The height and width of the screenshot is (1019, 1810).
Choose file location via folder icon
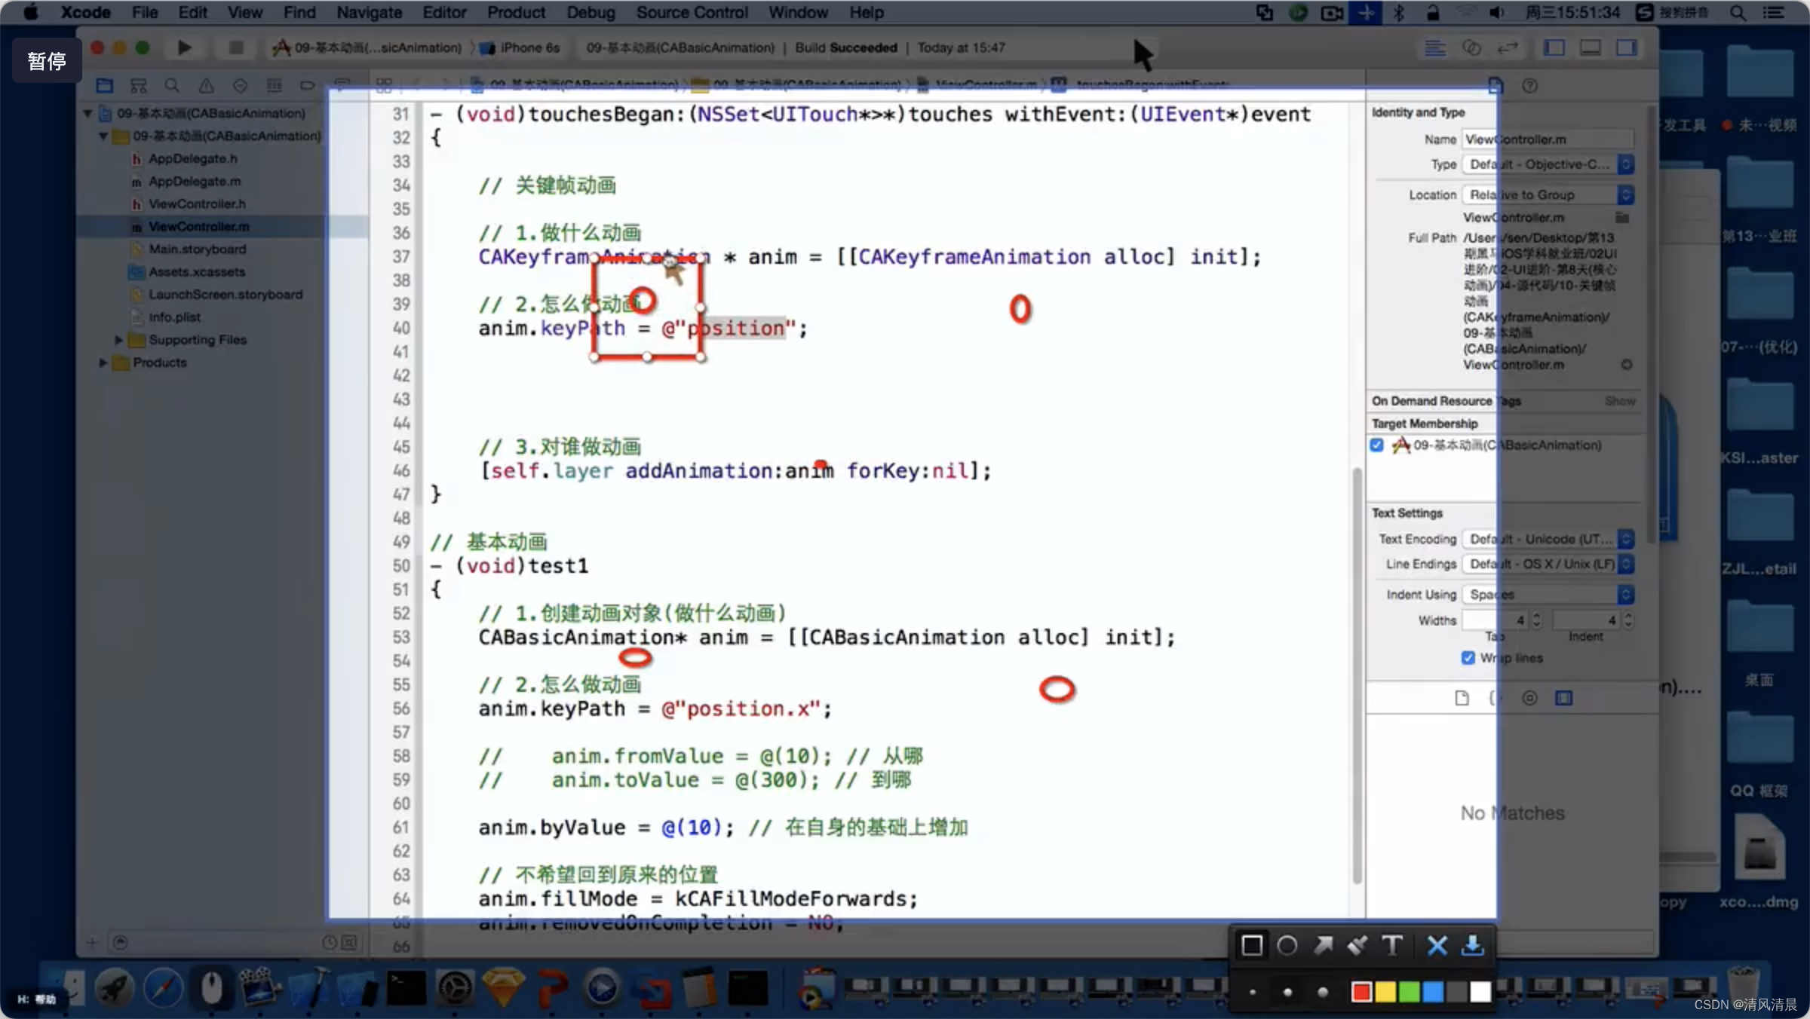coord(1622,217)
